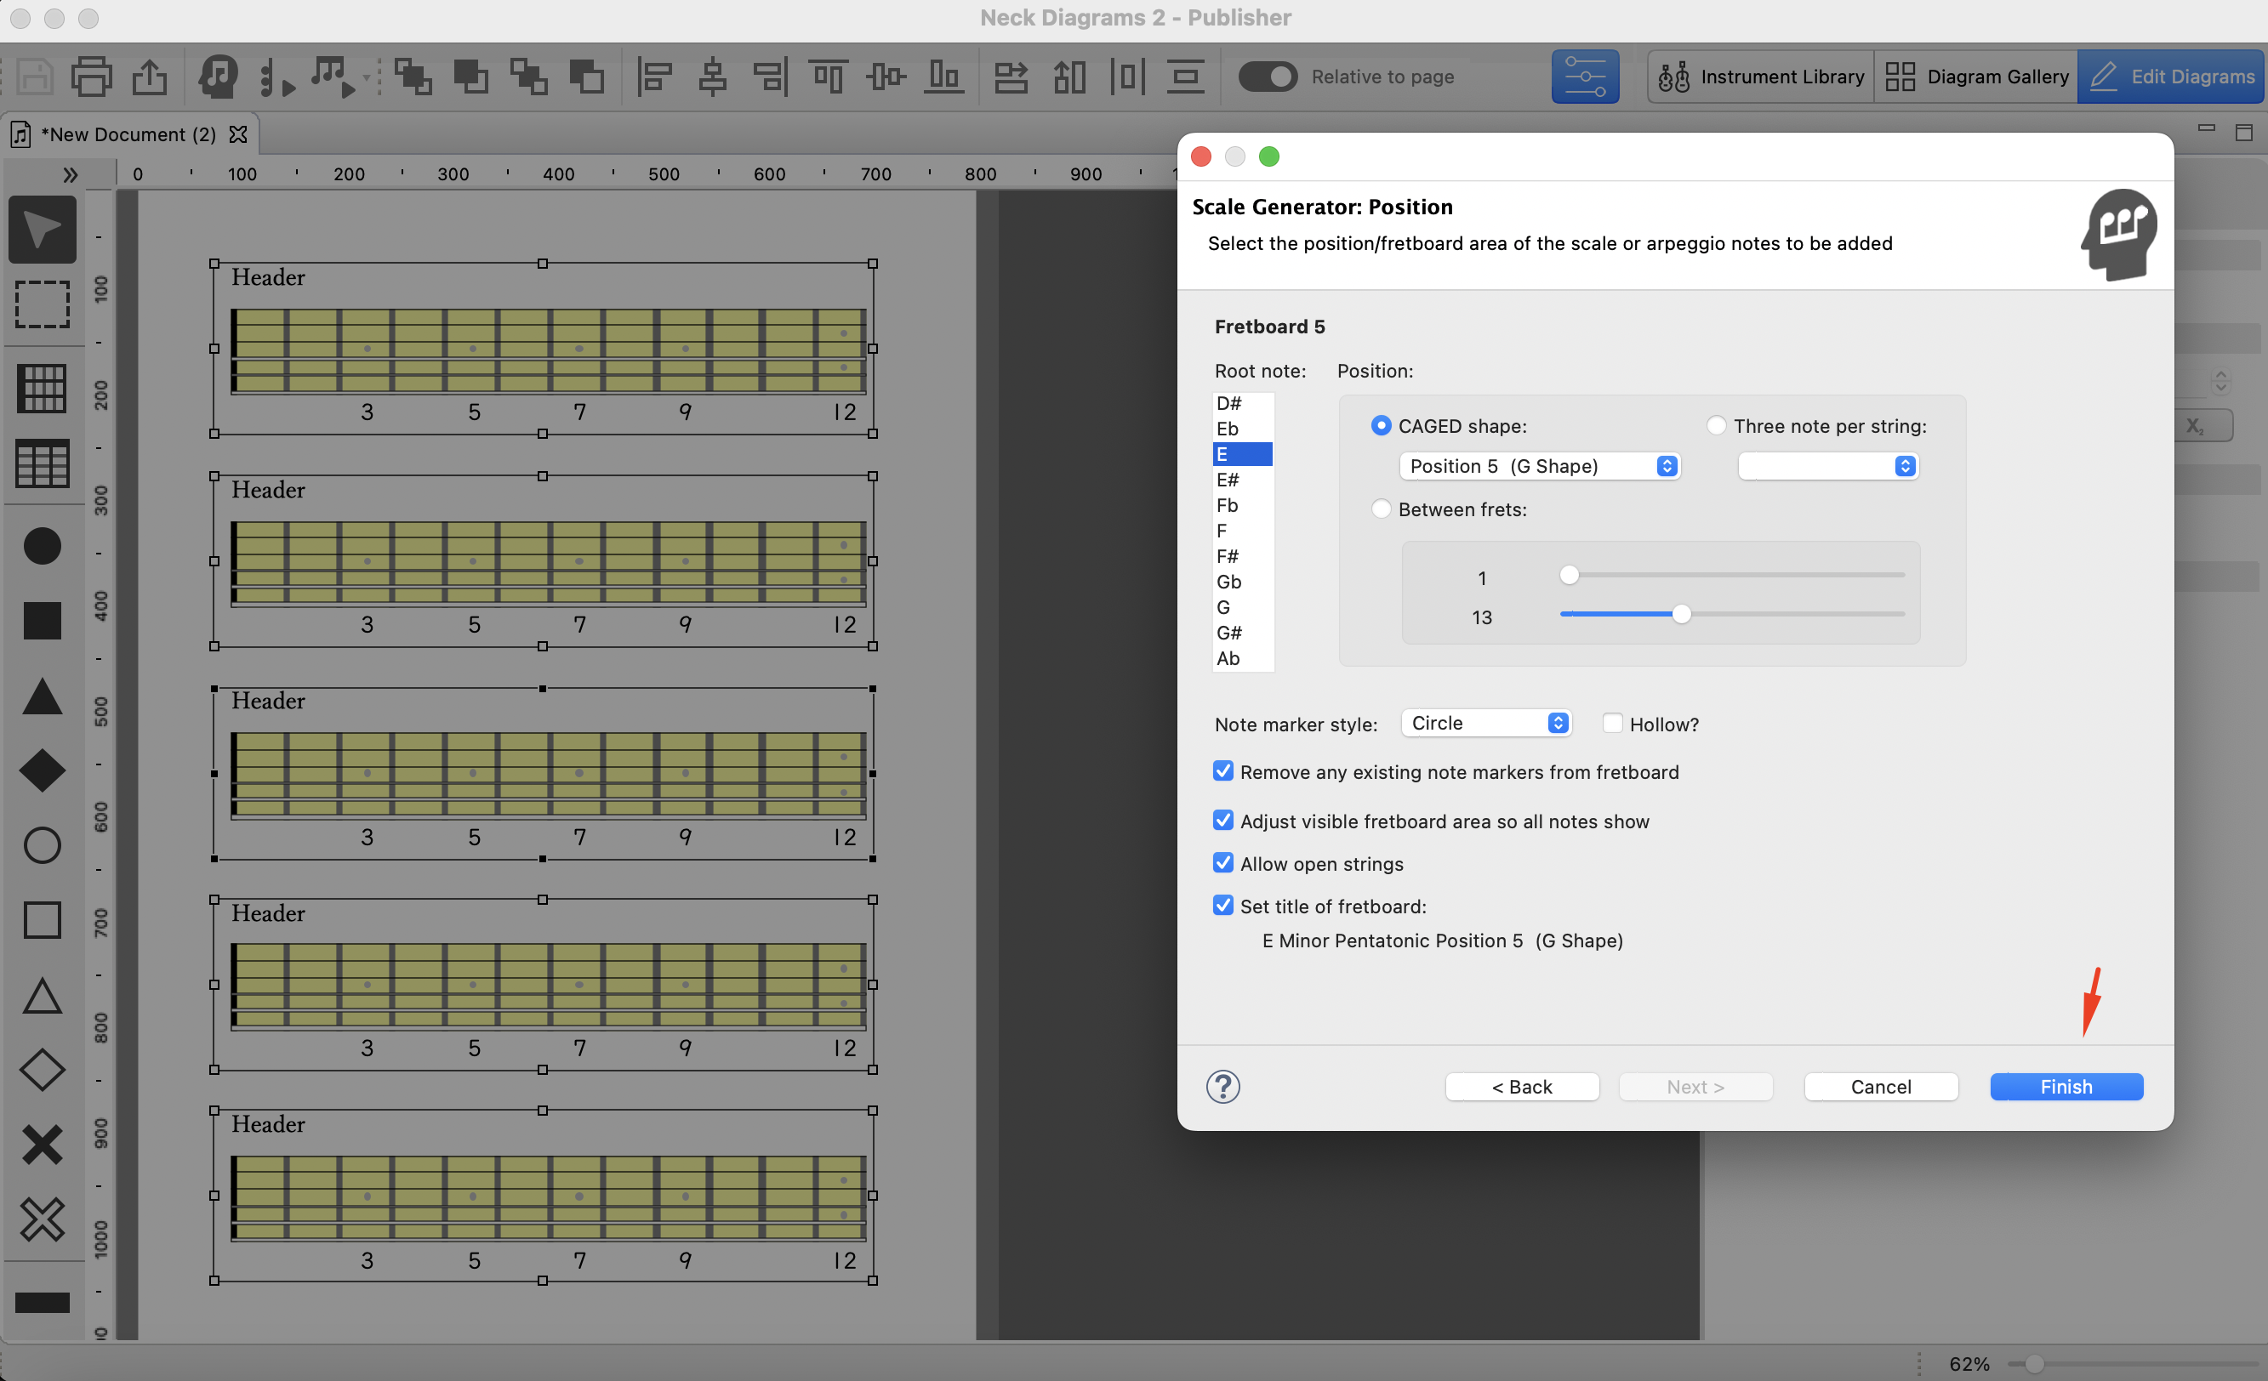
Task: Choose the dashed marquee selection tool
Action: (43, 304)
